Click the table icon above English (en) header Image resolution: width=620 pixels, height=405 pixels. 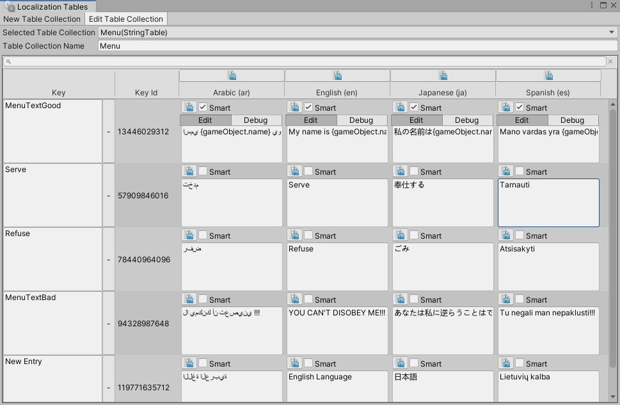(x=337, y=75)
